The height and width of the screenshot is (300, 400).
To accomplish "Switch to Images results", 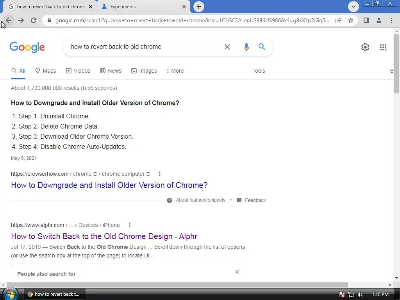I will [144, 71].
